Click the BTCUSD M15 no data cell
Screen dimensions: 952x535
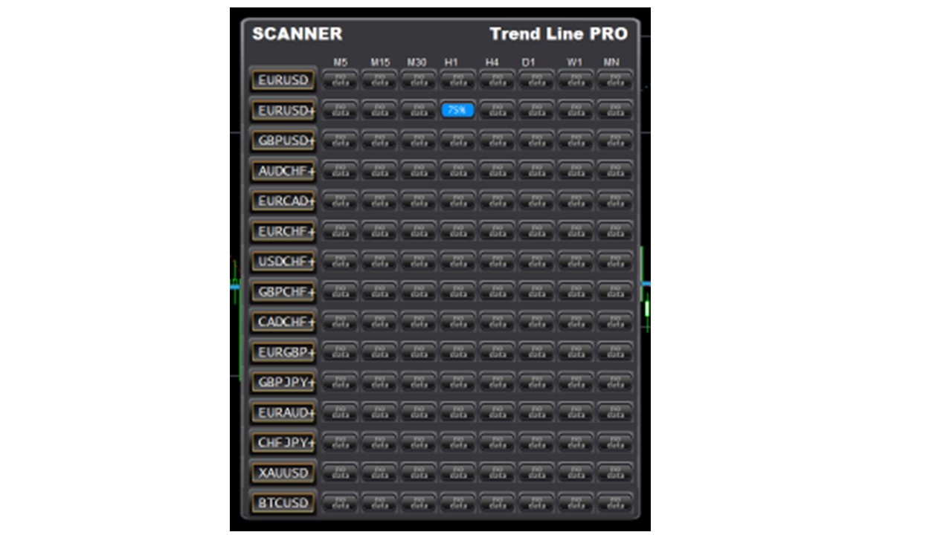click(x=379, y=503)
